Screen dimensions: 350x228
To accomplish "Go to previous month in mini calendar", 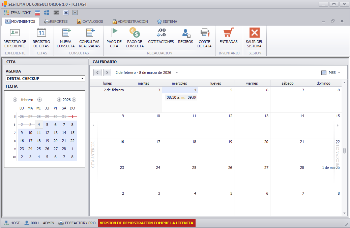I will pos(15,100).
